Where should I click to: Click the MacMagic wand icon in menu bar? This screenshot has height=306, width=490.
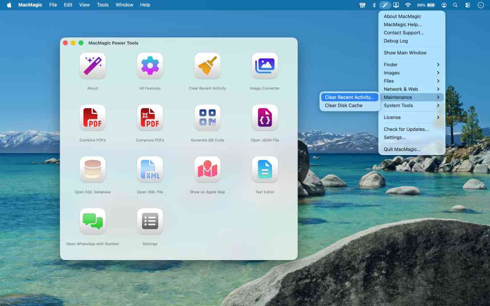384,5
